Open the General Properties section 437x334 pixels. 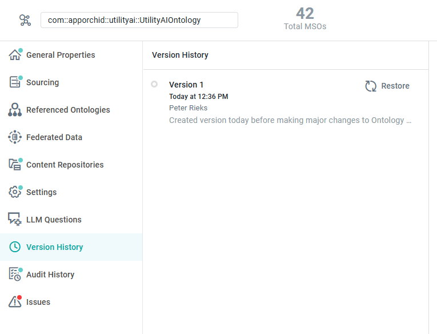point(61,55)
